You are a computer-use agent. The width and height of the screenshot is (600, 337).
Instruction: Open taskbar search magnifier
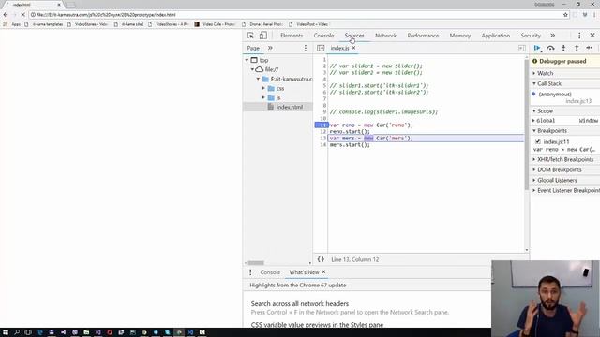17,332
